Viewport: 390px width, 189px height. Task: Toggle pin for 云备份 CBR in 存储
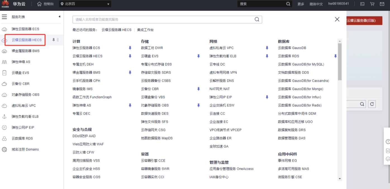click(x=199, y=89)
